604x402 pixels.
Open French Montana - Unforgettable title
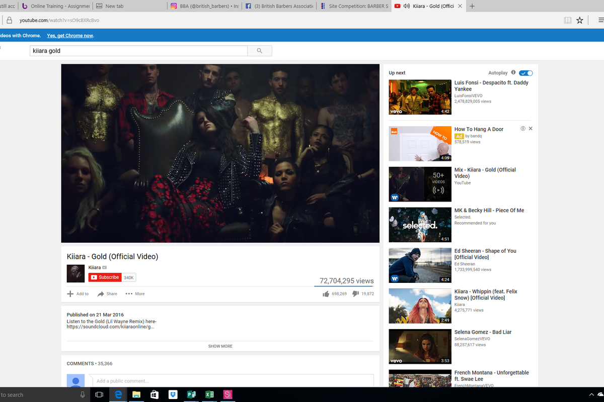492,376
